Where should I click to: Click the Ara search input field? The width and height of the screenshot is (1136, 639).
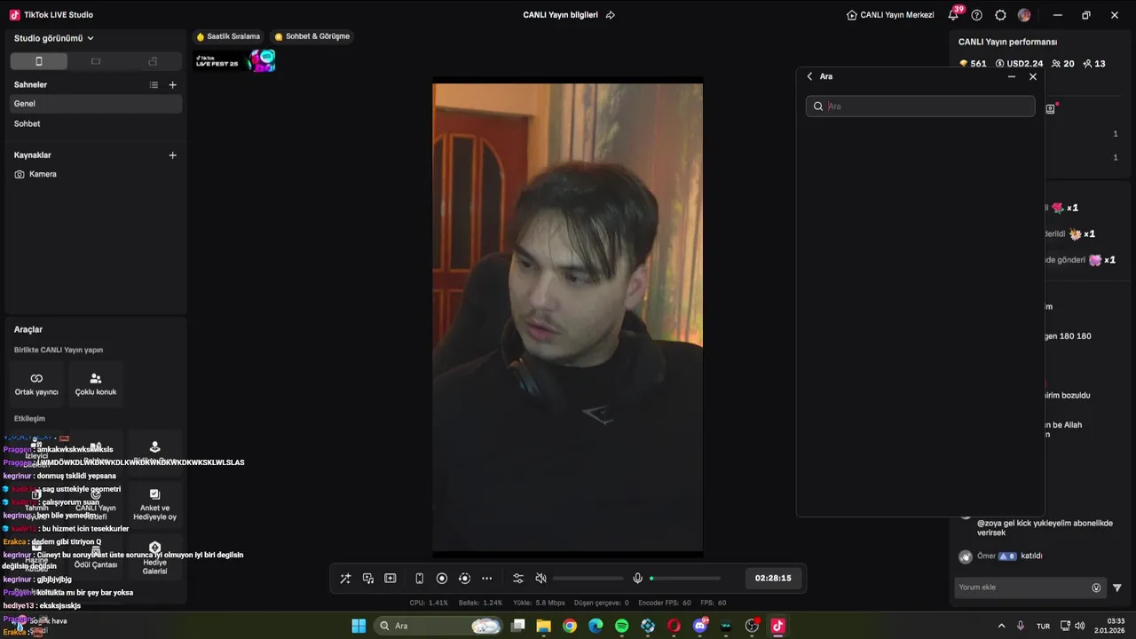point(920,106)
